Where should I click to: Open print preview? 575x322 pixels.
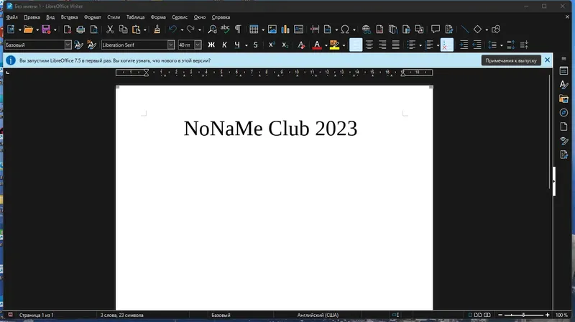tap(94, 29)
